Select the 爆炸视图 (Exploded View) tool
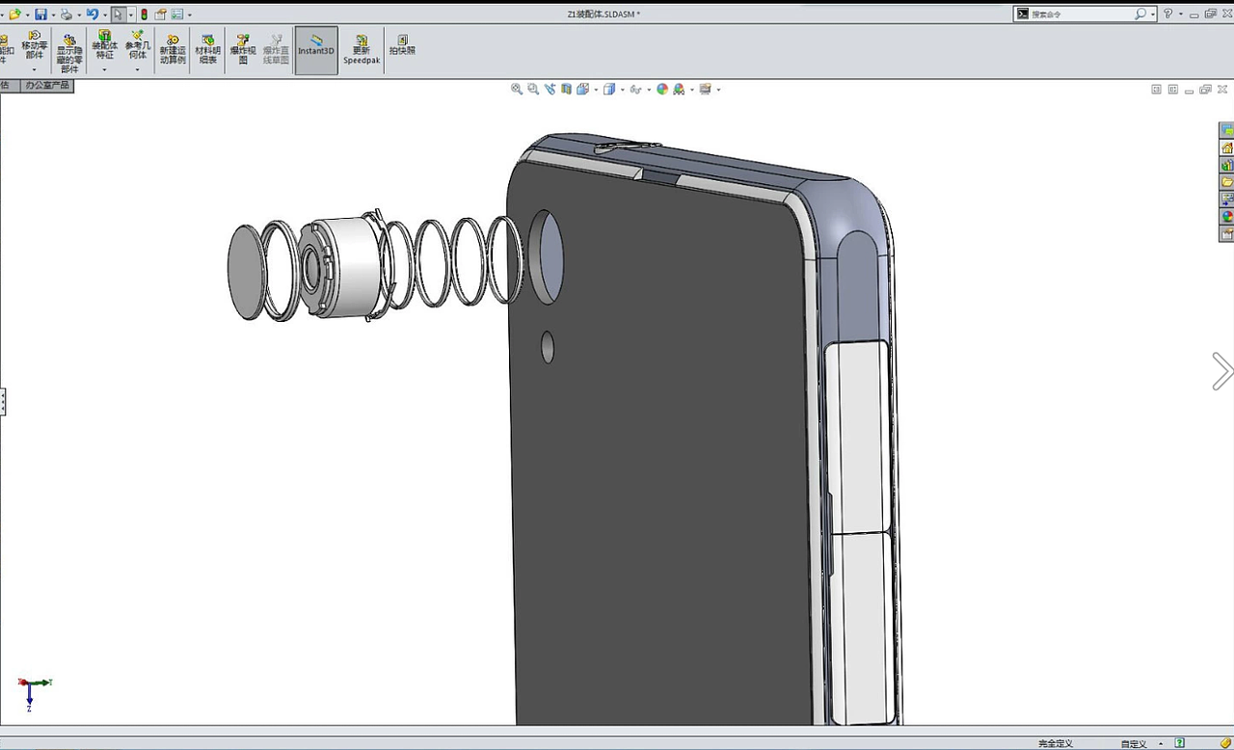This screenshot has height=750, width=1234. 242,48
